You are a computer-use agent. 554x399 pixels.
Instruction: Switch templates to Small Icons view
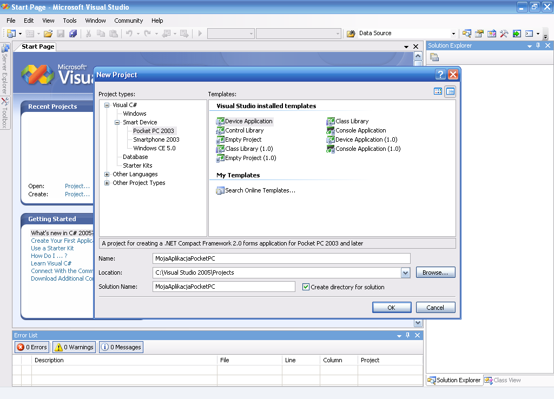coord(451,91)
